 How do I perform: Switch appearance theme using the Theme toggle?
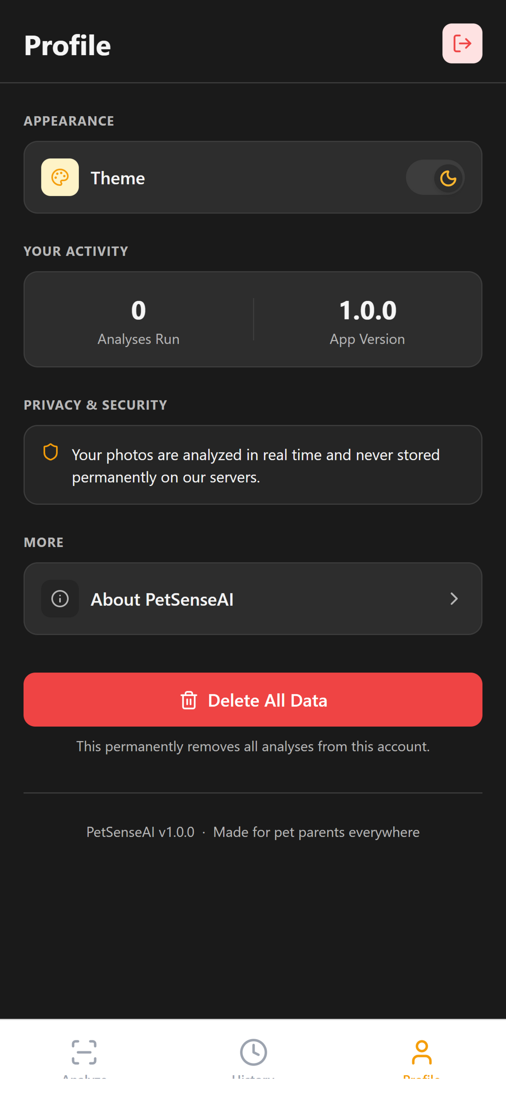[435, 178]
